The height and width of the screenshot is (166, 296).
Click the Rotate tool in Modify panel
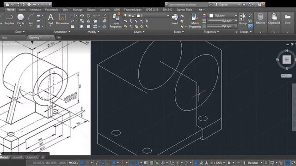click(88, 16)
